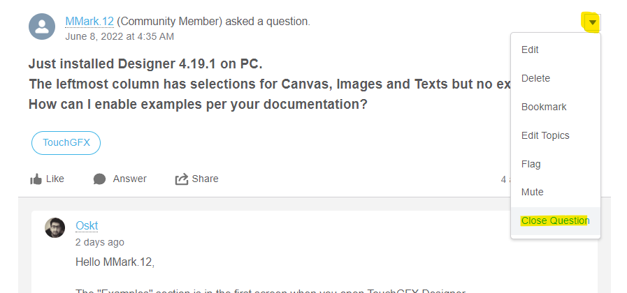Click the Share text button
627x293 pixels.
tap(205, 179)
